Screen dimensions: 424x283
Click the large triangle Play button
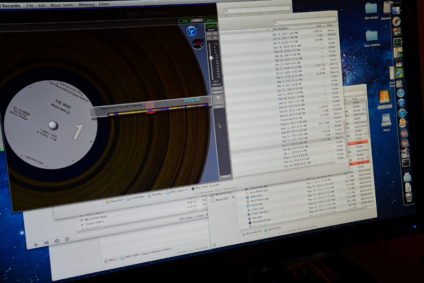pos(218,99)
